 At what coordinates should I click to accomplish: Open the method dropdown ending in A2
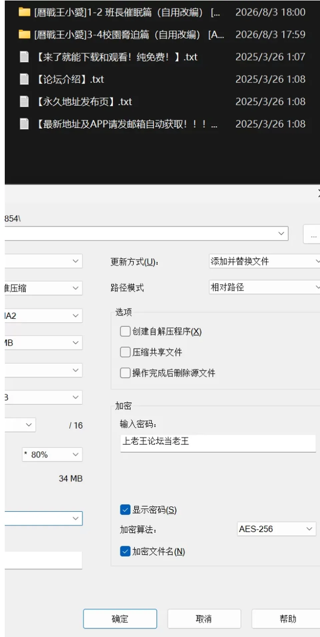point(43,315)
